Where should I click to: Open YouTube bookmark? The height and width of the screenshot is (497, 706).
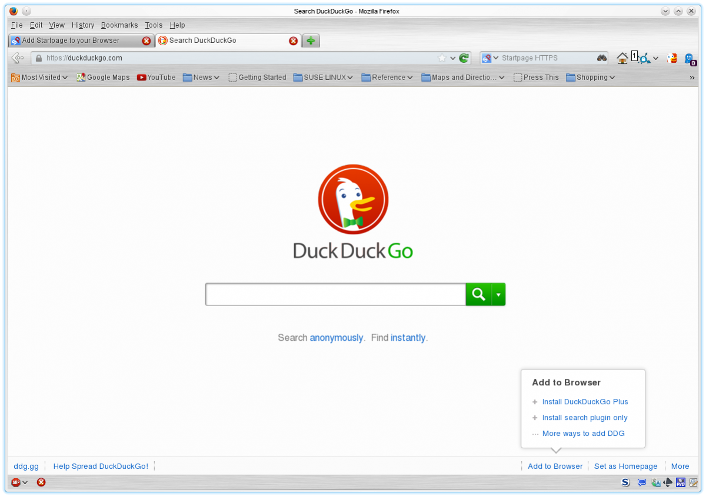point(156,77)
